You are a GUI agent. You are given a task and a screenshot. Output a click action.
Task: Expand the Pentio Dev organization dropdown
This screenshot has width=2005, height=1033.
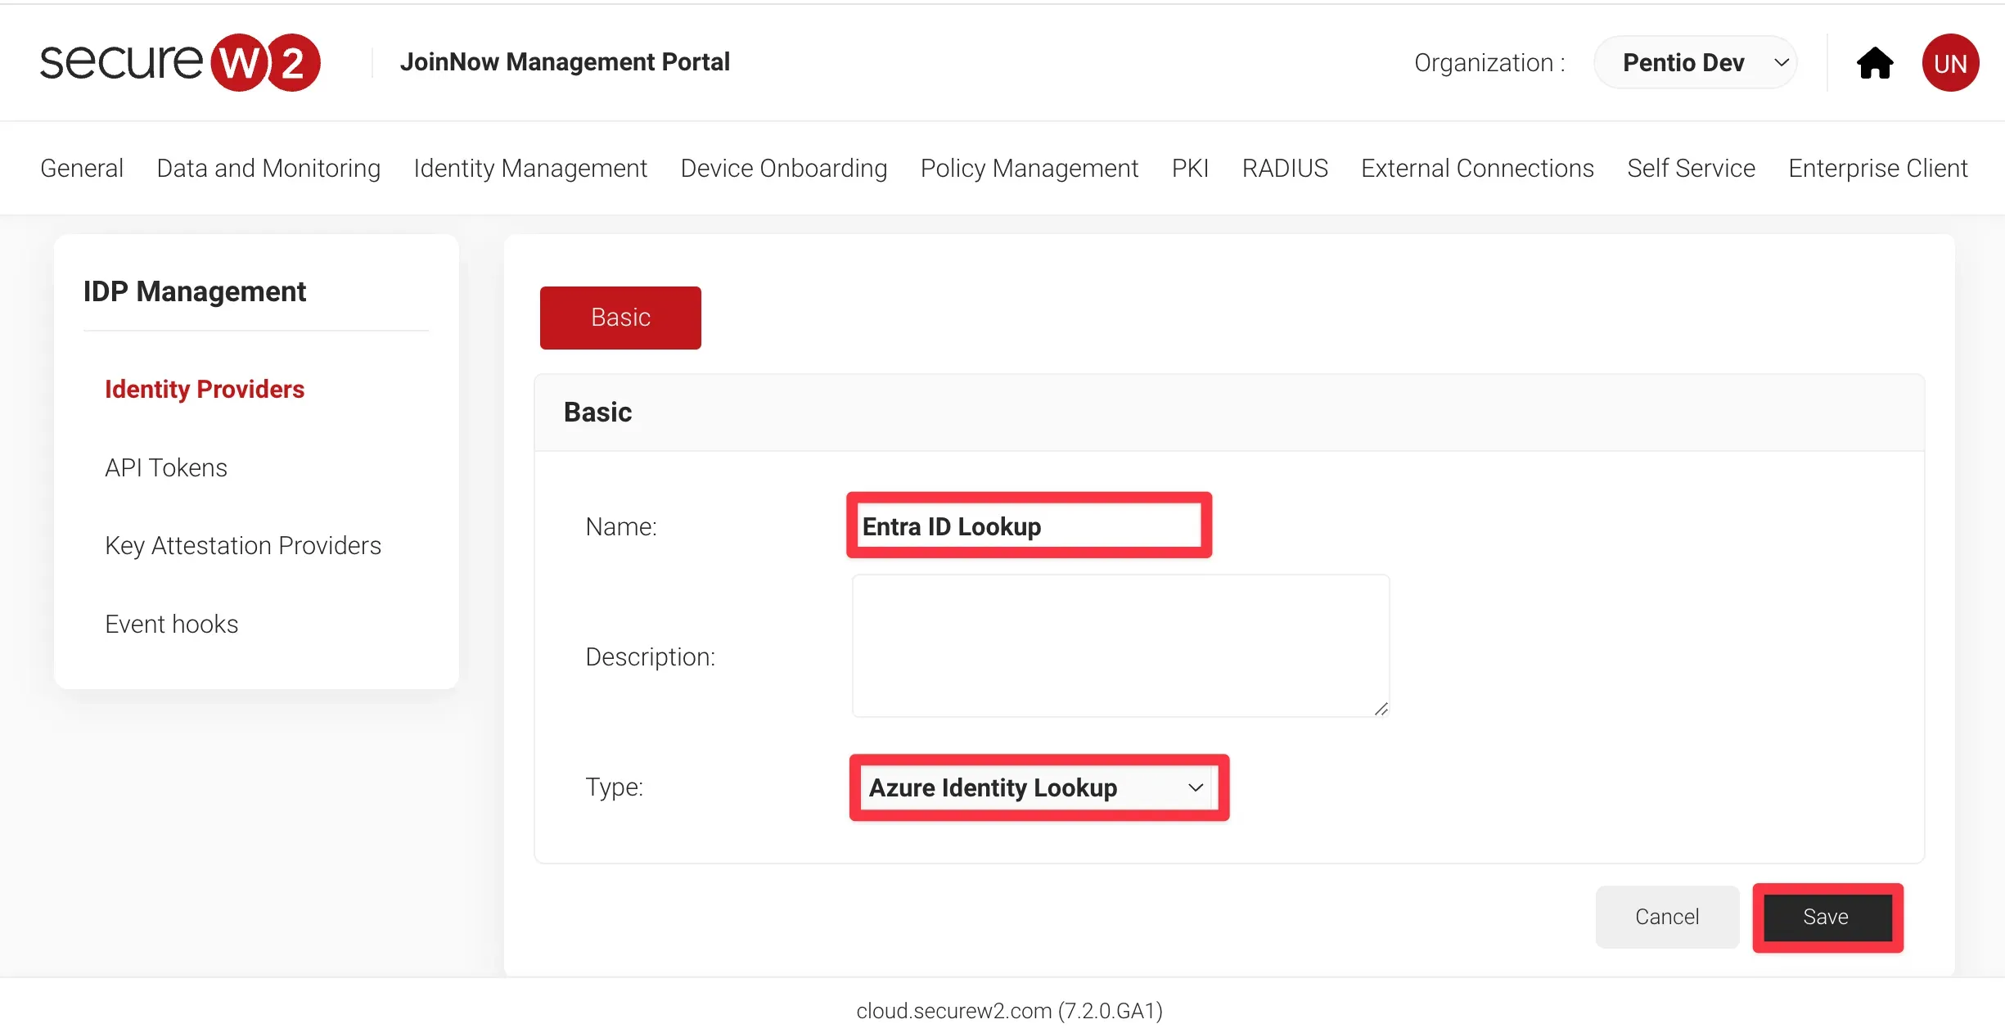coord(1695,63)
